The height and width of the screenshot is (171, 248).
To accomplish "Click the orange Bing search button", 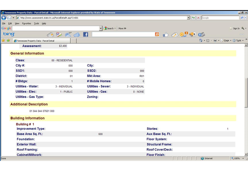I will pyautogui.click(x=157, y=34).
